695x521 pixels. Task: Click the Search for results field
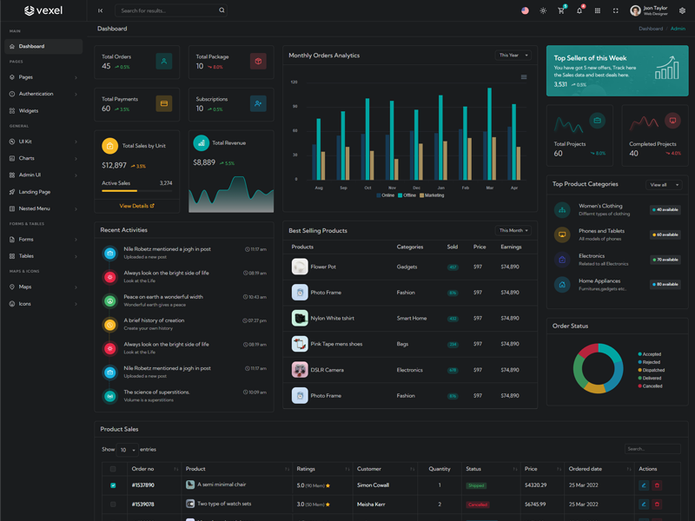(168, 10)
